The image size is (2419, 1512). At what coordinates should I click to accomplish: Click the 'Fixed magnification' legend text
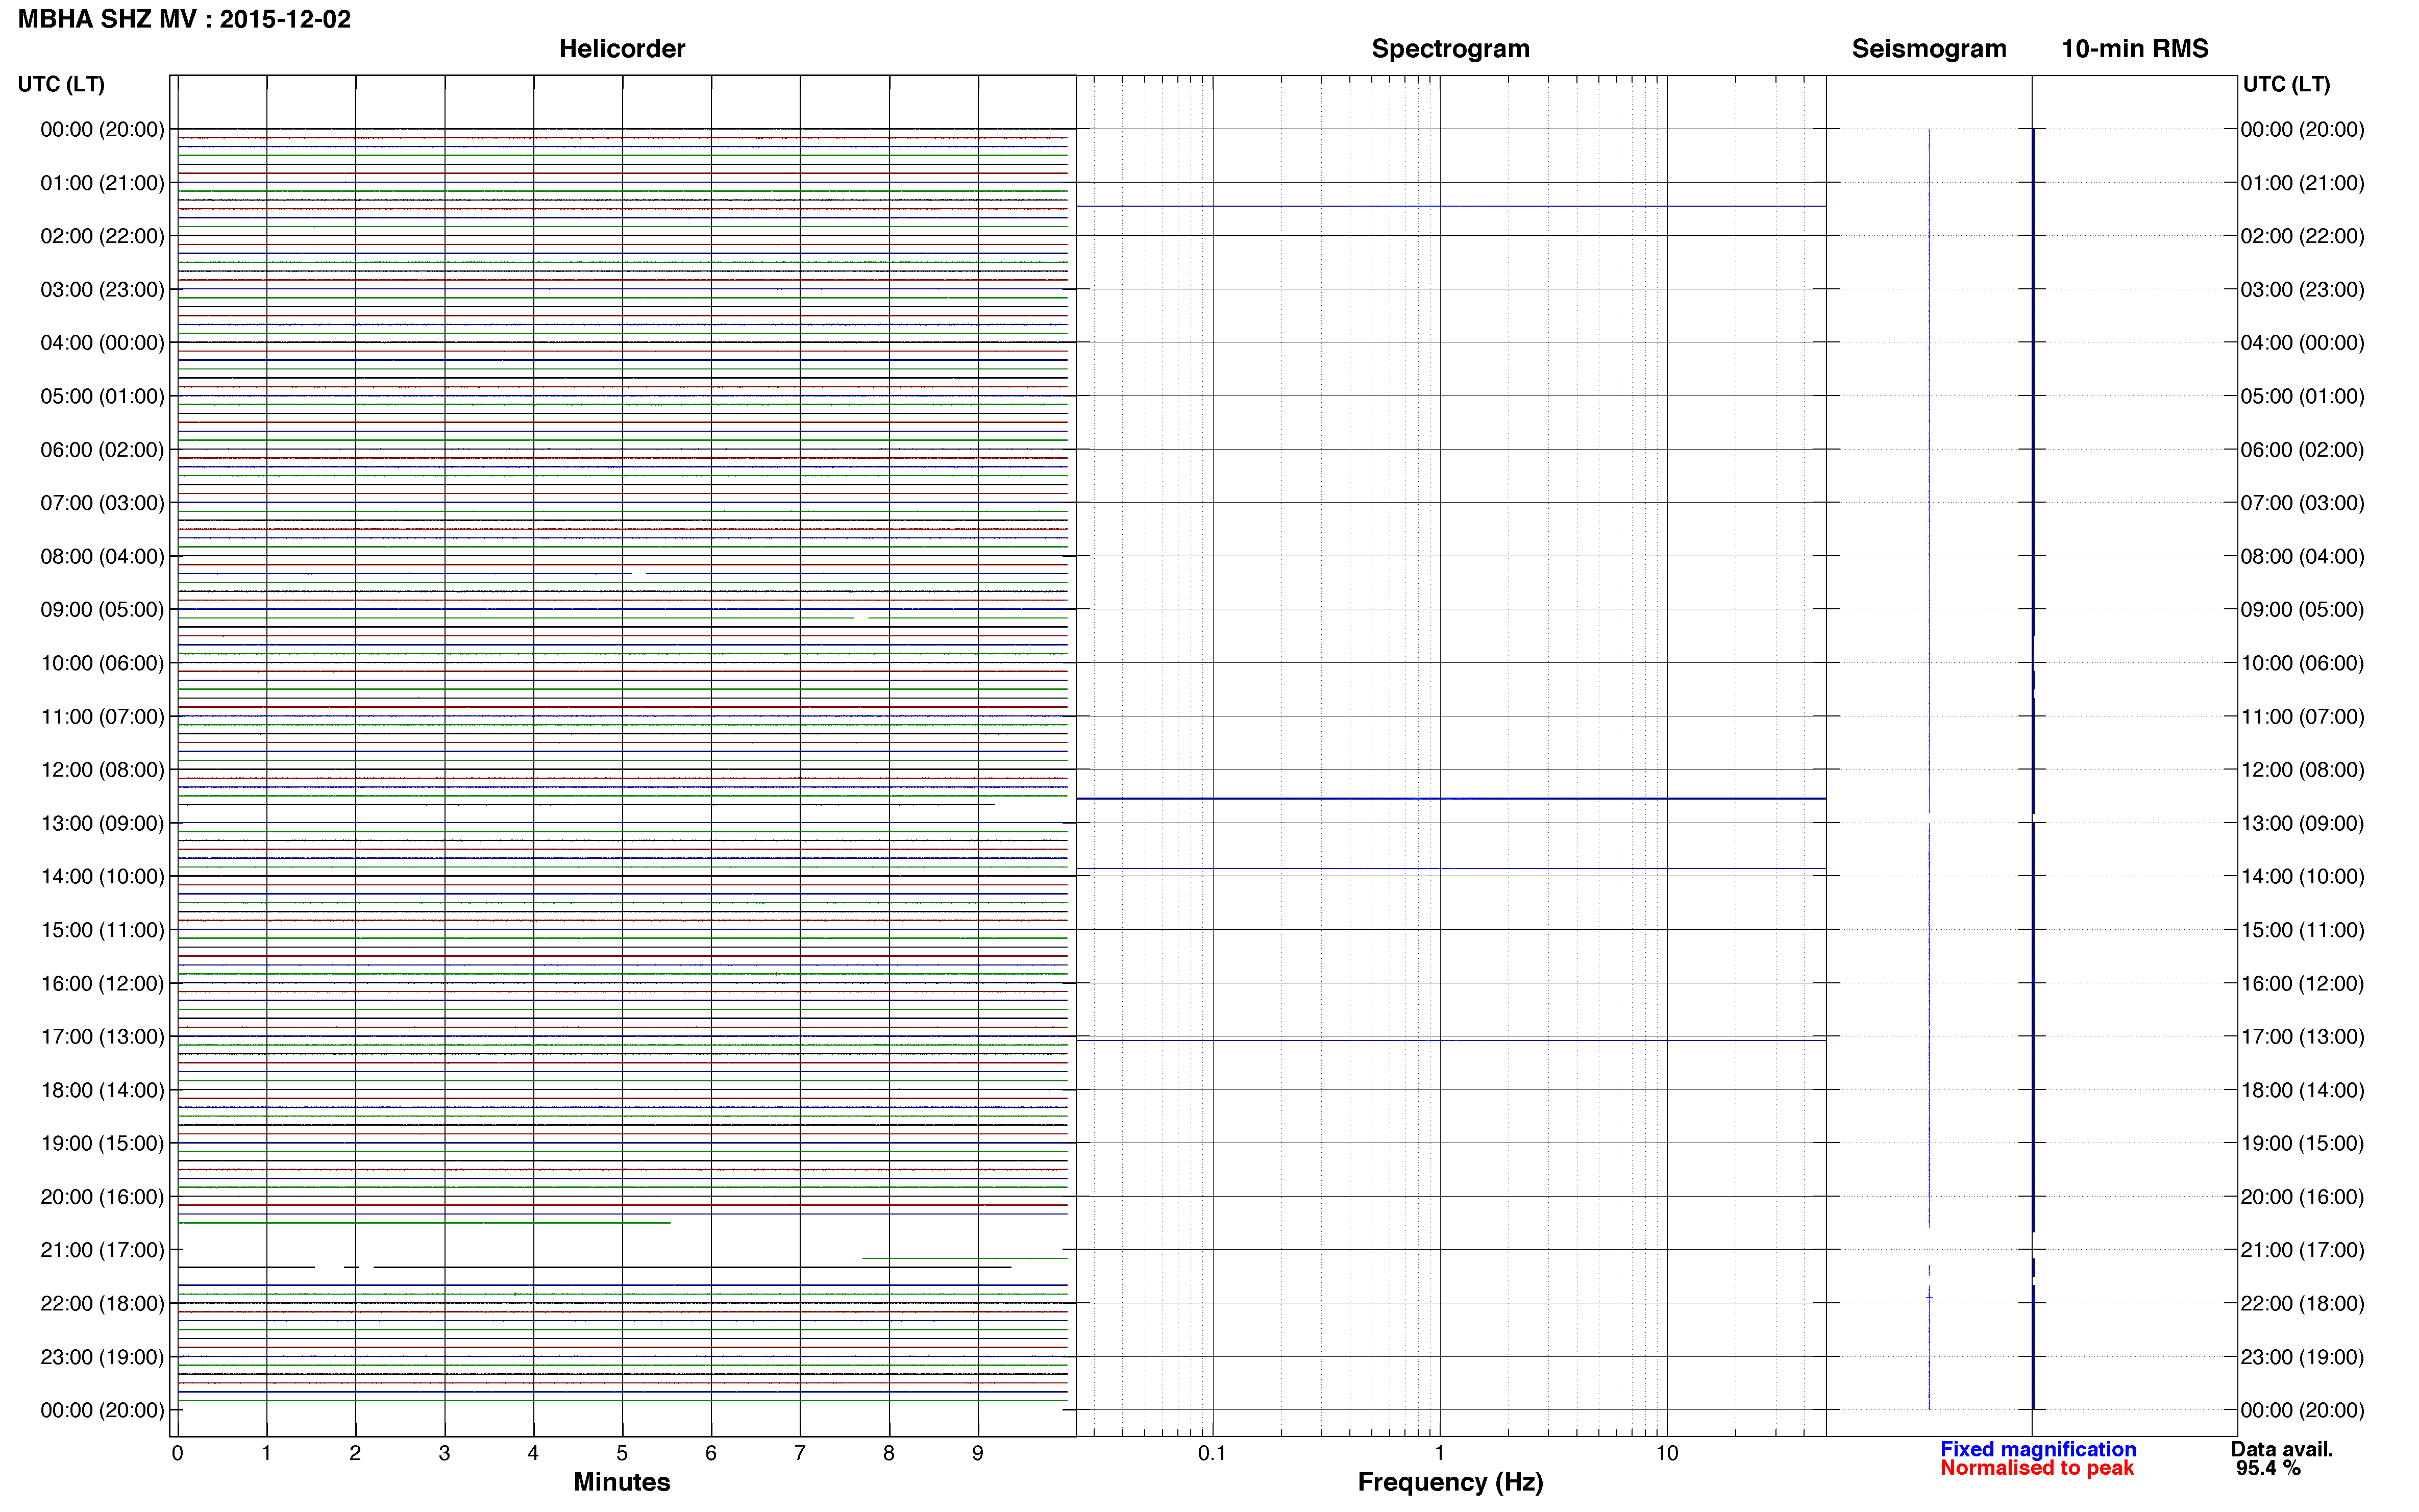pyautogui.click(x=2038, y=1449)
